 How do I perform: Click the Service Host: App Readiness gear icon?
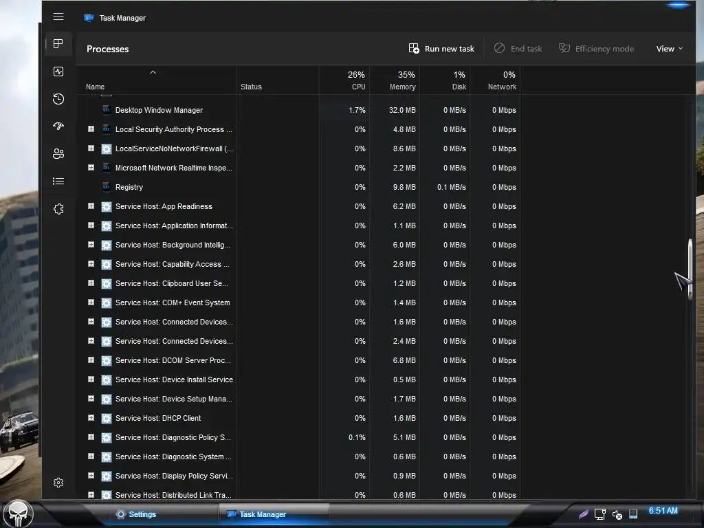(107, 206)
